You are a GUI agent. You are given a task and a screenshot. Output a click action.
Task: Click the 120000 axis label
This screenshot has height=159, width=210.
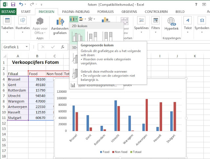62,92
